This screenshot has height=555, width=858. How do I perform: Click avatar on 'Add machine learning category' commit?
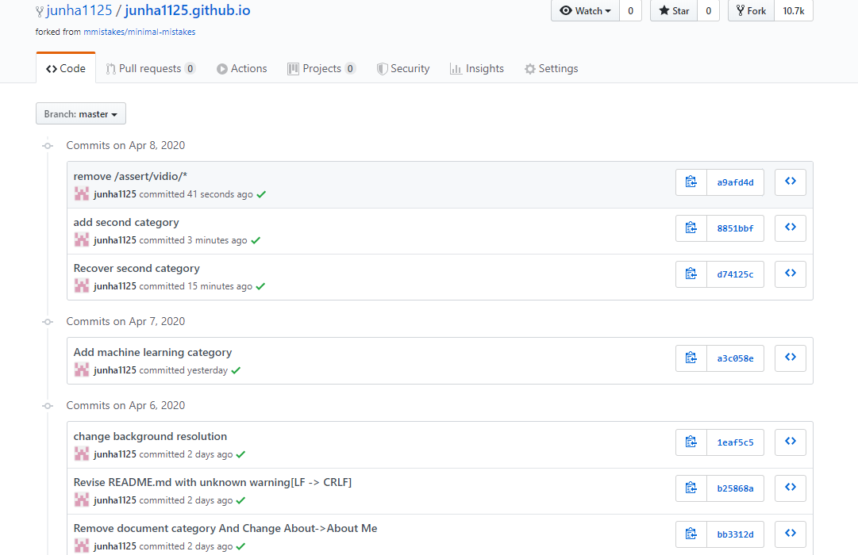82,369
